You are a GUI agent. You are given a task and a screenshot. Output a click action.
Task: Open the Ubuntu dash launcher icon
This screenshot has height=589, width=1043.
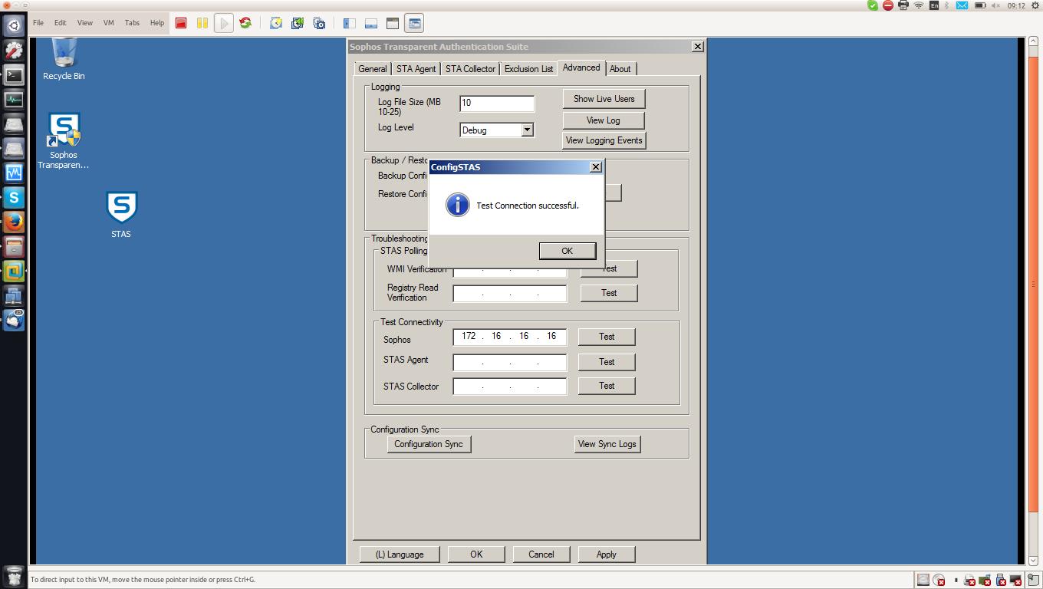click(14, 25)
